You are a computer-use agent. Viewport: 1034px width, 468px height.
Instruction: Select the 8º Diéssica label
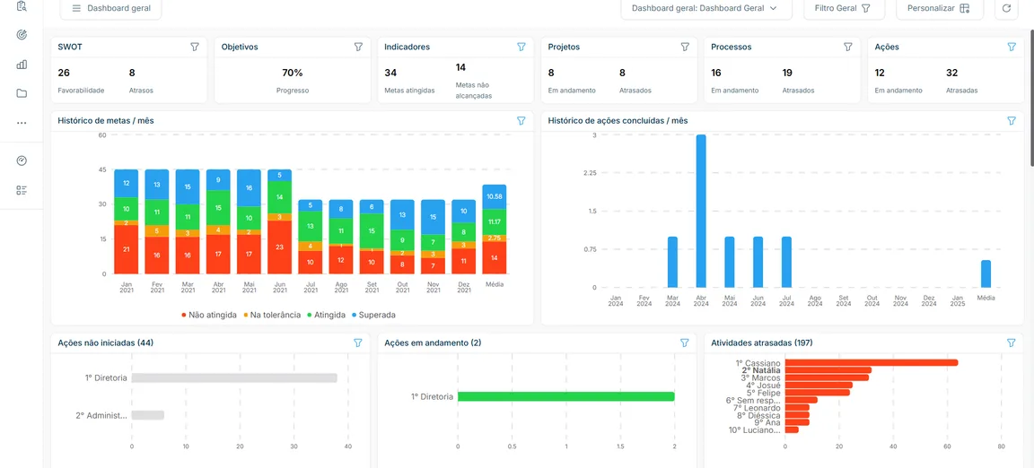coord(759,415)
